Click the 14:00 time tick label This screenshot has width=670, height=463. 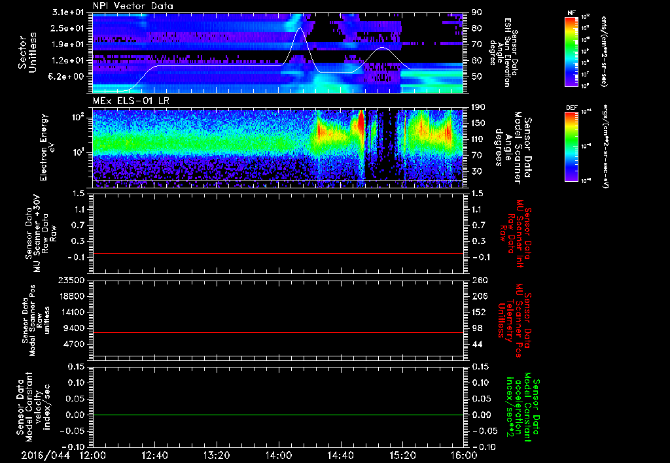[x=279, y=456]
